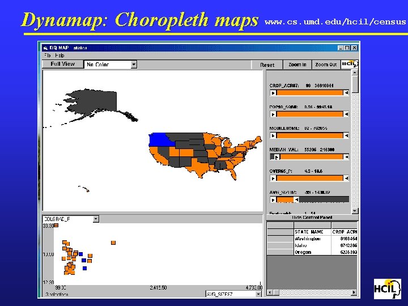The width and height of the screenshot is (408, 306).
Task: Click table horizontal scroll right arrow
Action: [x=354, y=292]
